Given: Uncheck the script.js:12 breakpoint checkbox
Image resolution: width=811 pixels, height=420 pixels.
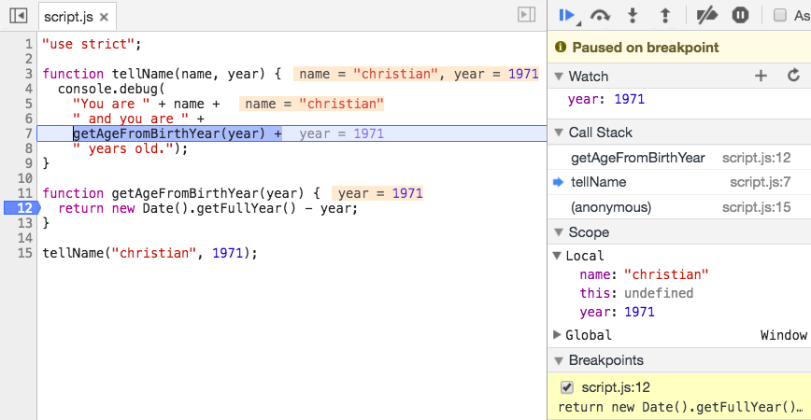Looking at the screenshot, I should click(566, 387).
